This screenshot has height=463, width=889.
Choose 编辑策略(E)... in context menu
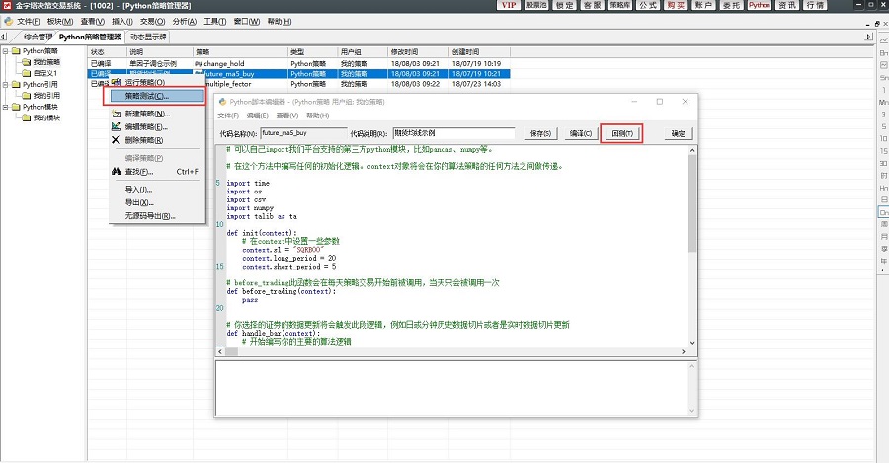coord(157,127)
